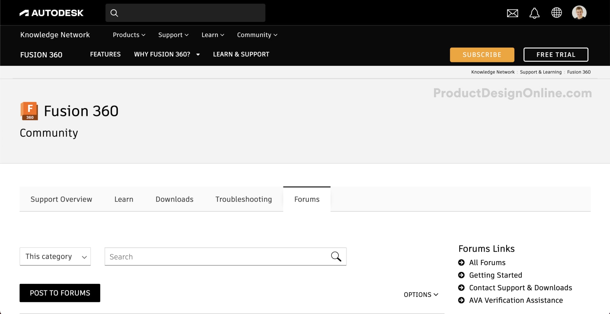
Task: Open Learn & Support menu item
Action: 241,54
